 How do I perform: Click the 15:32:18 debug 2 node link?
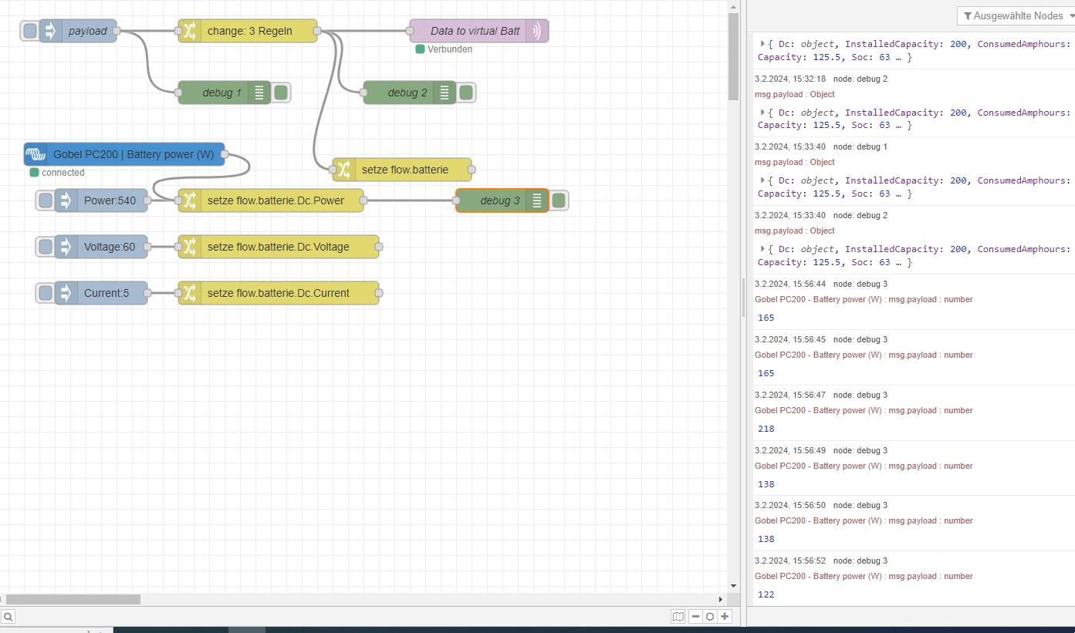click(x=860, y=79)
